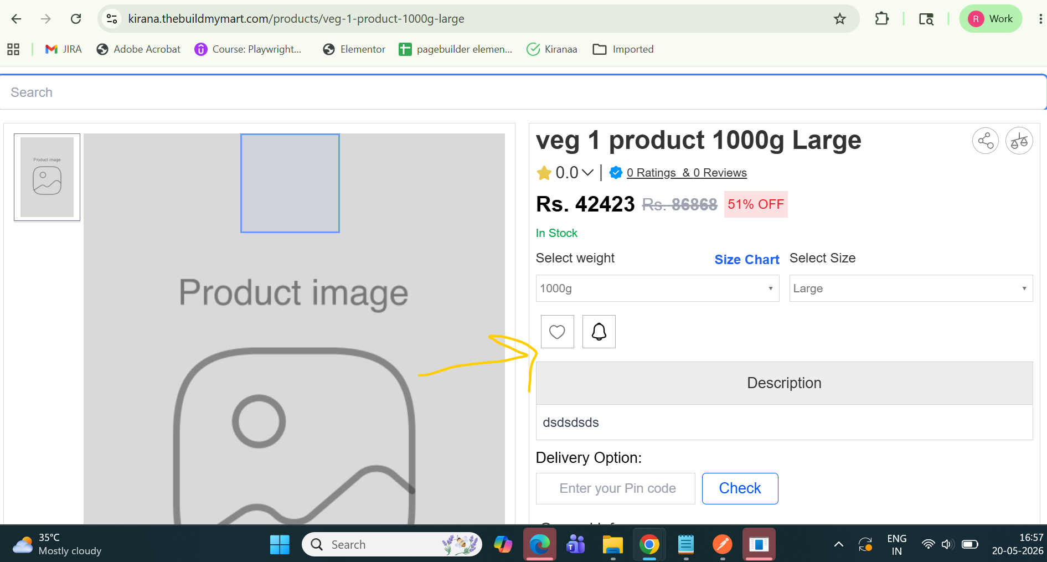This screenshot has height=562, width=1047.
Task: Open the Work profile menu
Action: [991, 19]
